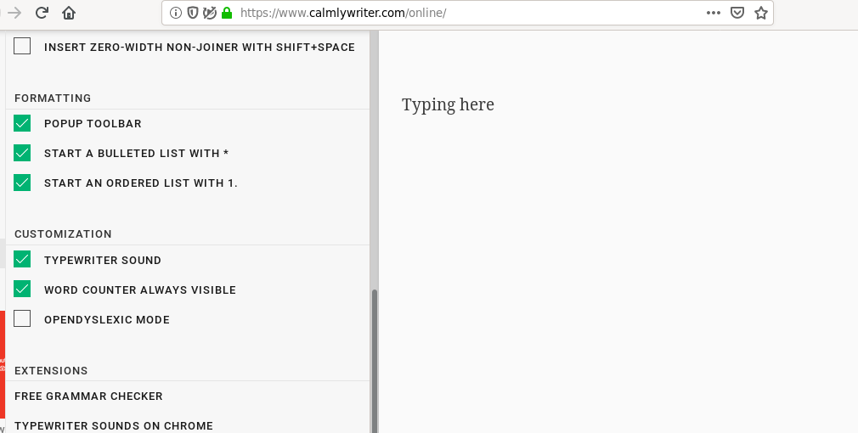This screenshot has width=858, height=433.
Task: Click the settings panel scrollbar
Action: pos(375,361)
